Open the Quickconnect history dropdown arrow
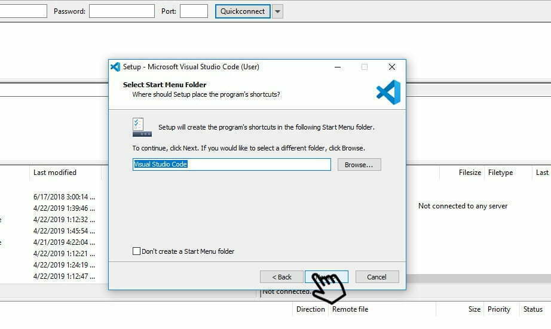This screenshot has height=329, width=551. point(277,11)
